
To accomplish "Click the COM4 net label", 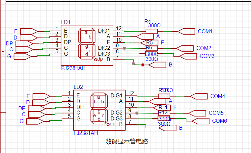I will click(x=217, y=96).
